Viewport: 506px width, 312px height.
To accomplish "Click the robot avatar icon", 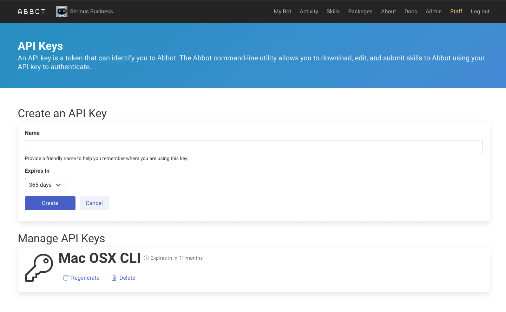I will tap(62, 12).
